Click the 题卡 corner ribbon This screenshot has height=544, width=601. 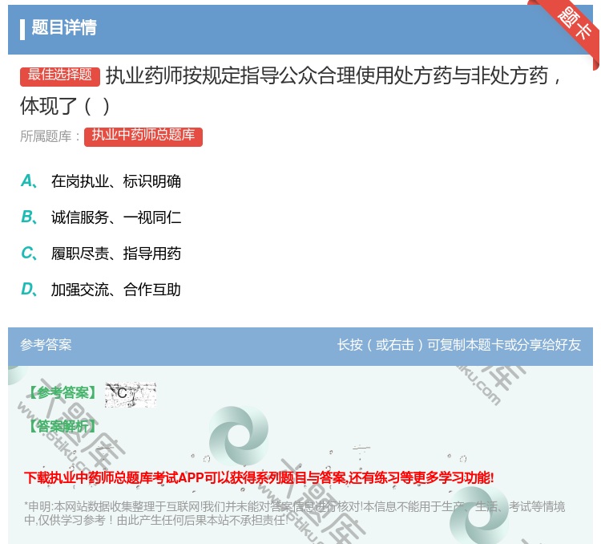[x=574, y=25]
